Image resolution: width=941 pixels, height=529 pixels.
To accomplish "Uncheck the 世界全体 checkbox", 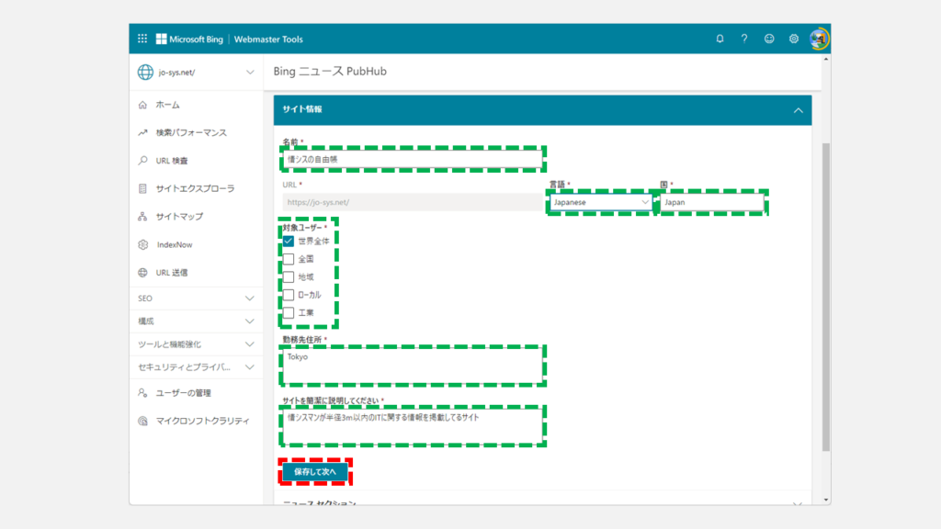I will [x=289, y=241].
